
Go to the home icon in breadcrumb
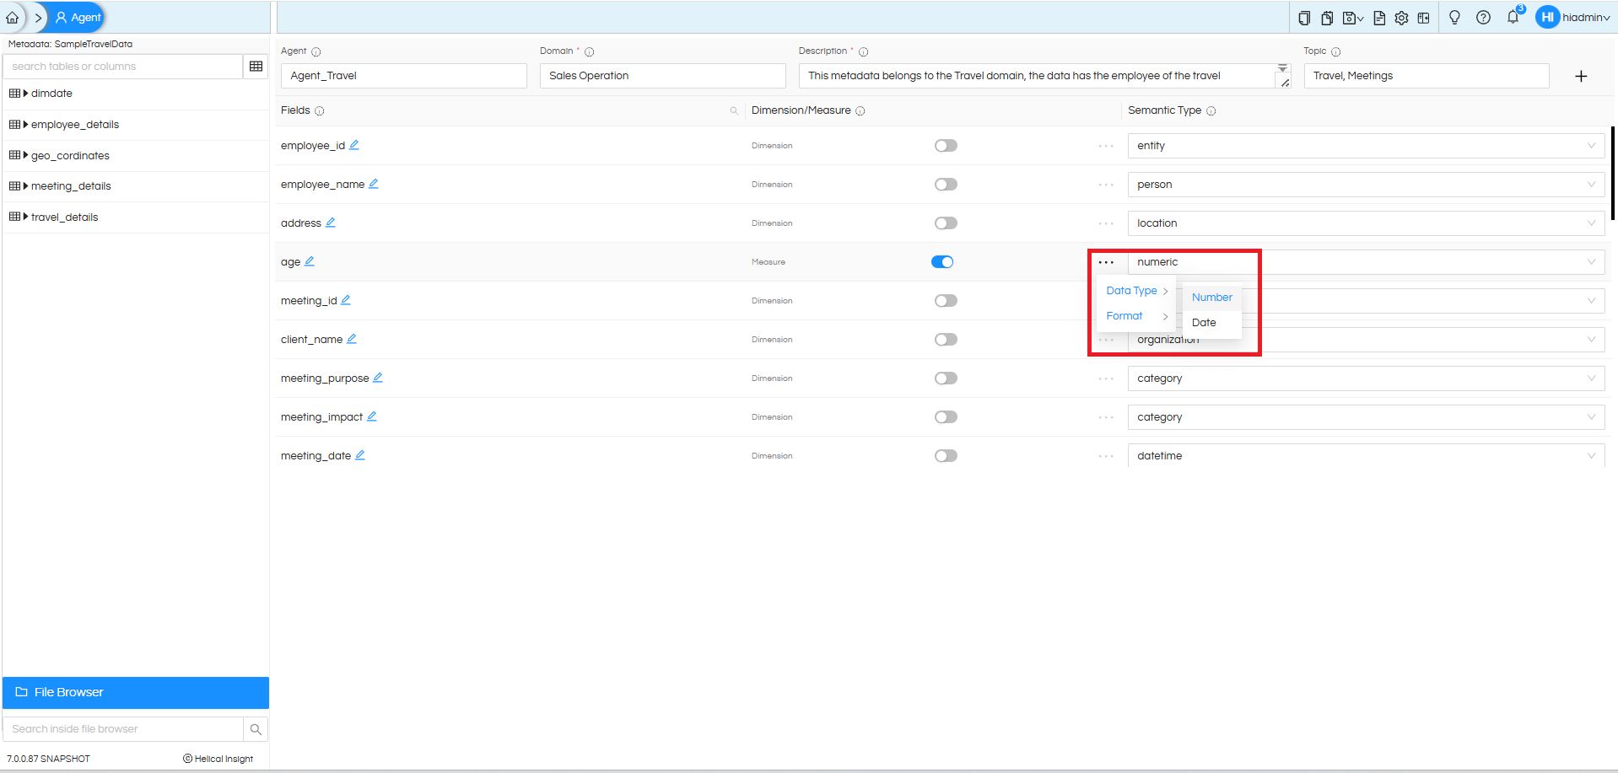pyautogui.click(x=12, y=17)
